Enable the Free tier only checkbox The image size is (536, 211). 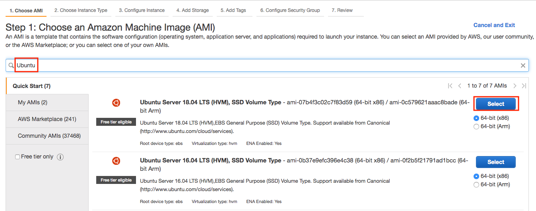coord(17,157)
